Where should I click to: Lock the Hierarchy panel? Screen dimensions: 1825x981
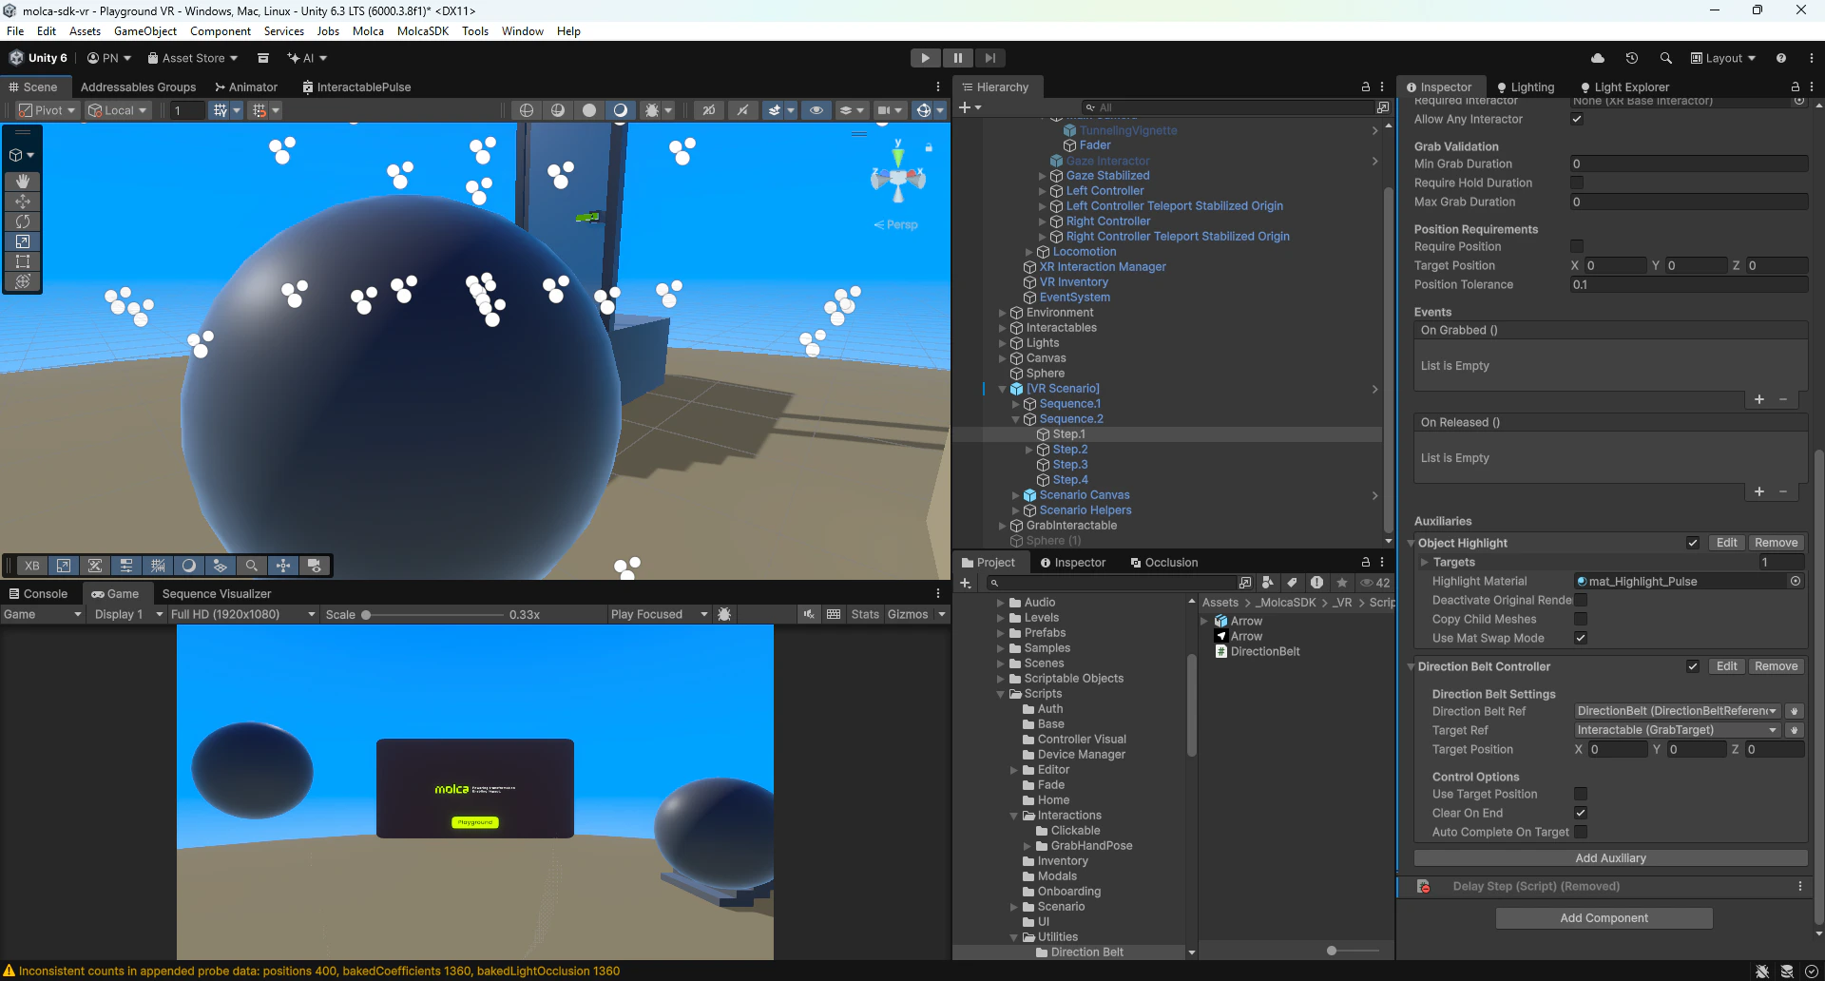(x=1366, y=87)
